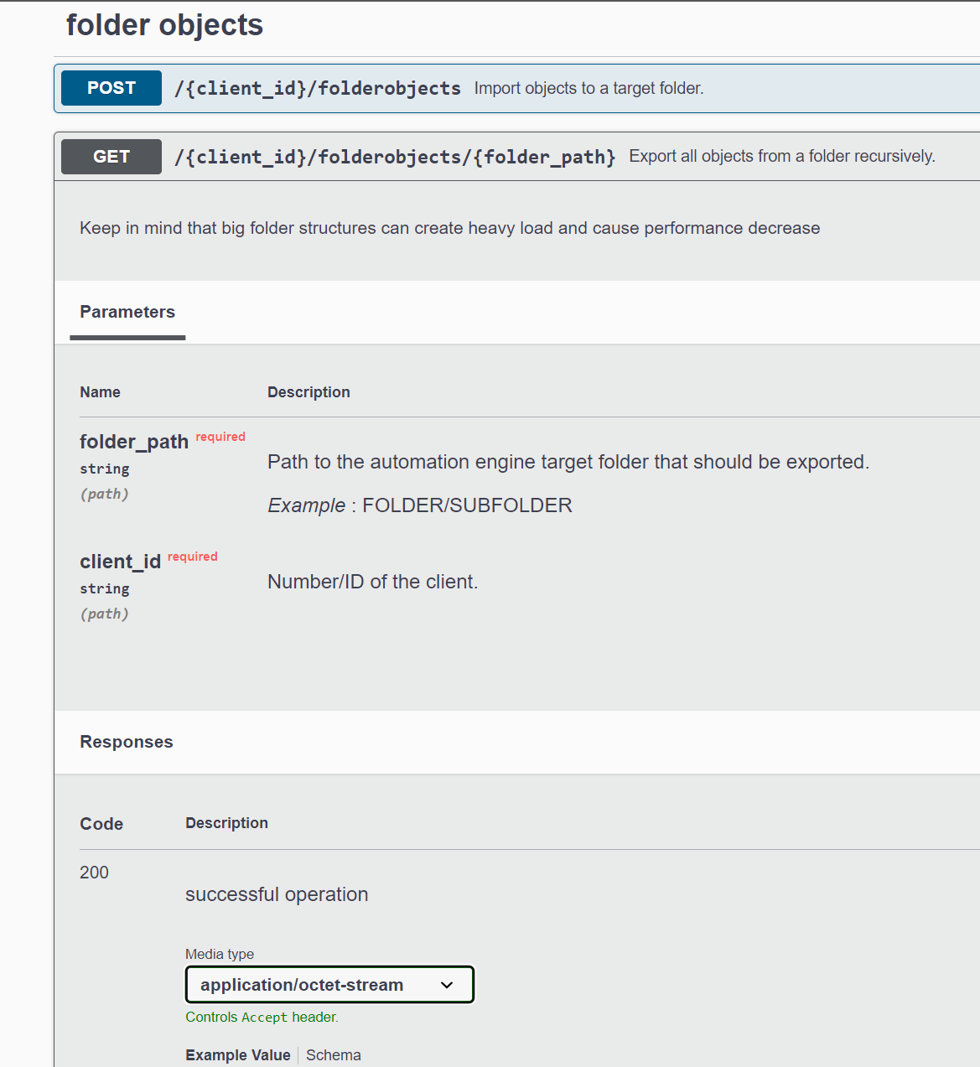
Task: Click the 'successful operation' response description
Action: click(277, 894)
